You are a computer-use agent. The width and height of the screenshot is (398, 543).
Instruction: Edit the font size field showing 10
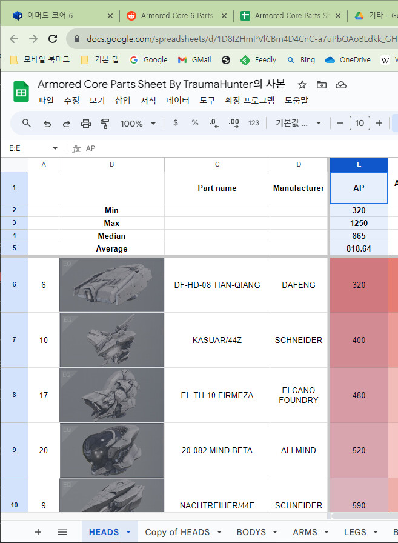(360, 123)
